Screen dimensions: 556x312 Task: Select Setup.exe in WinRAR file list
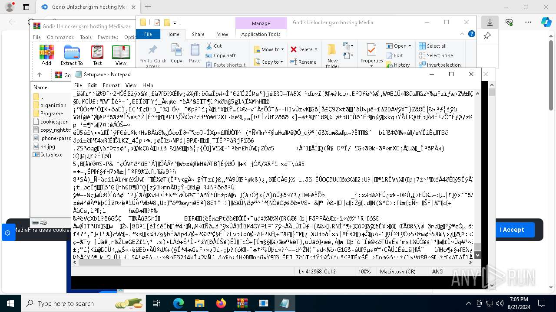(48, 155)
